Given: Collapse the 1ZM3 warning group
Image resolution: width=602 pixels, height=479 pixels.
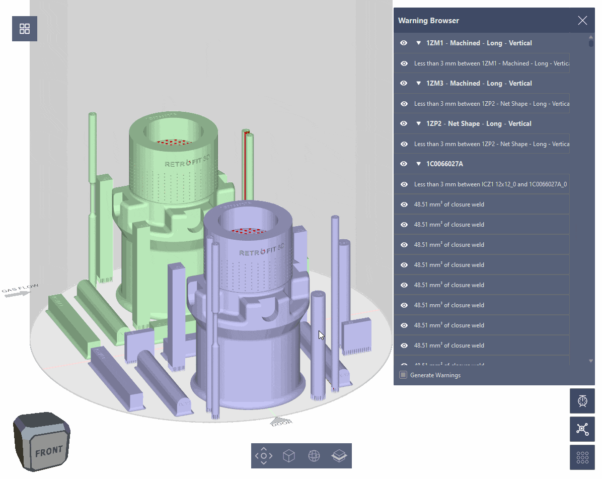Looking at the screenshot, I should coord(419,83).
